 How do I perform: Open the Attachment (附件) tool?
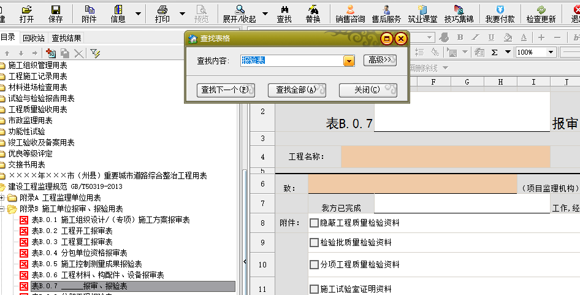(89, 13)
